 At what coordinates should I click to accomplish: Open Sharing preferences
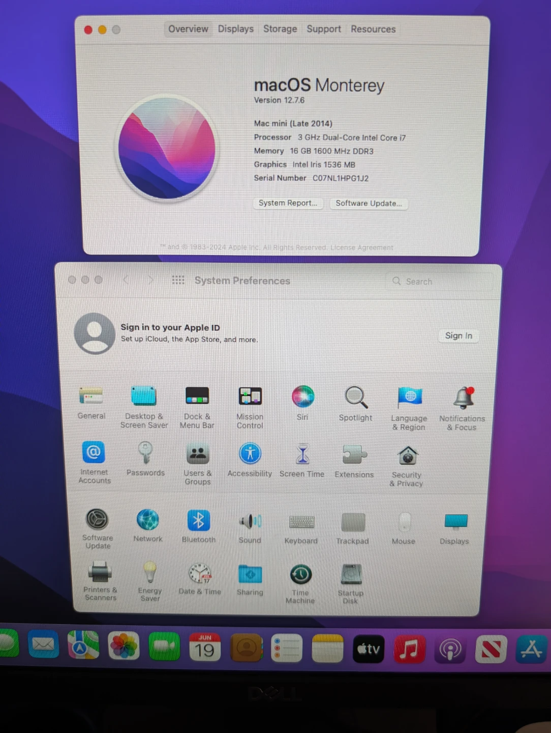pyautogui.click(x=250, y=575)
